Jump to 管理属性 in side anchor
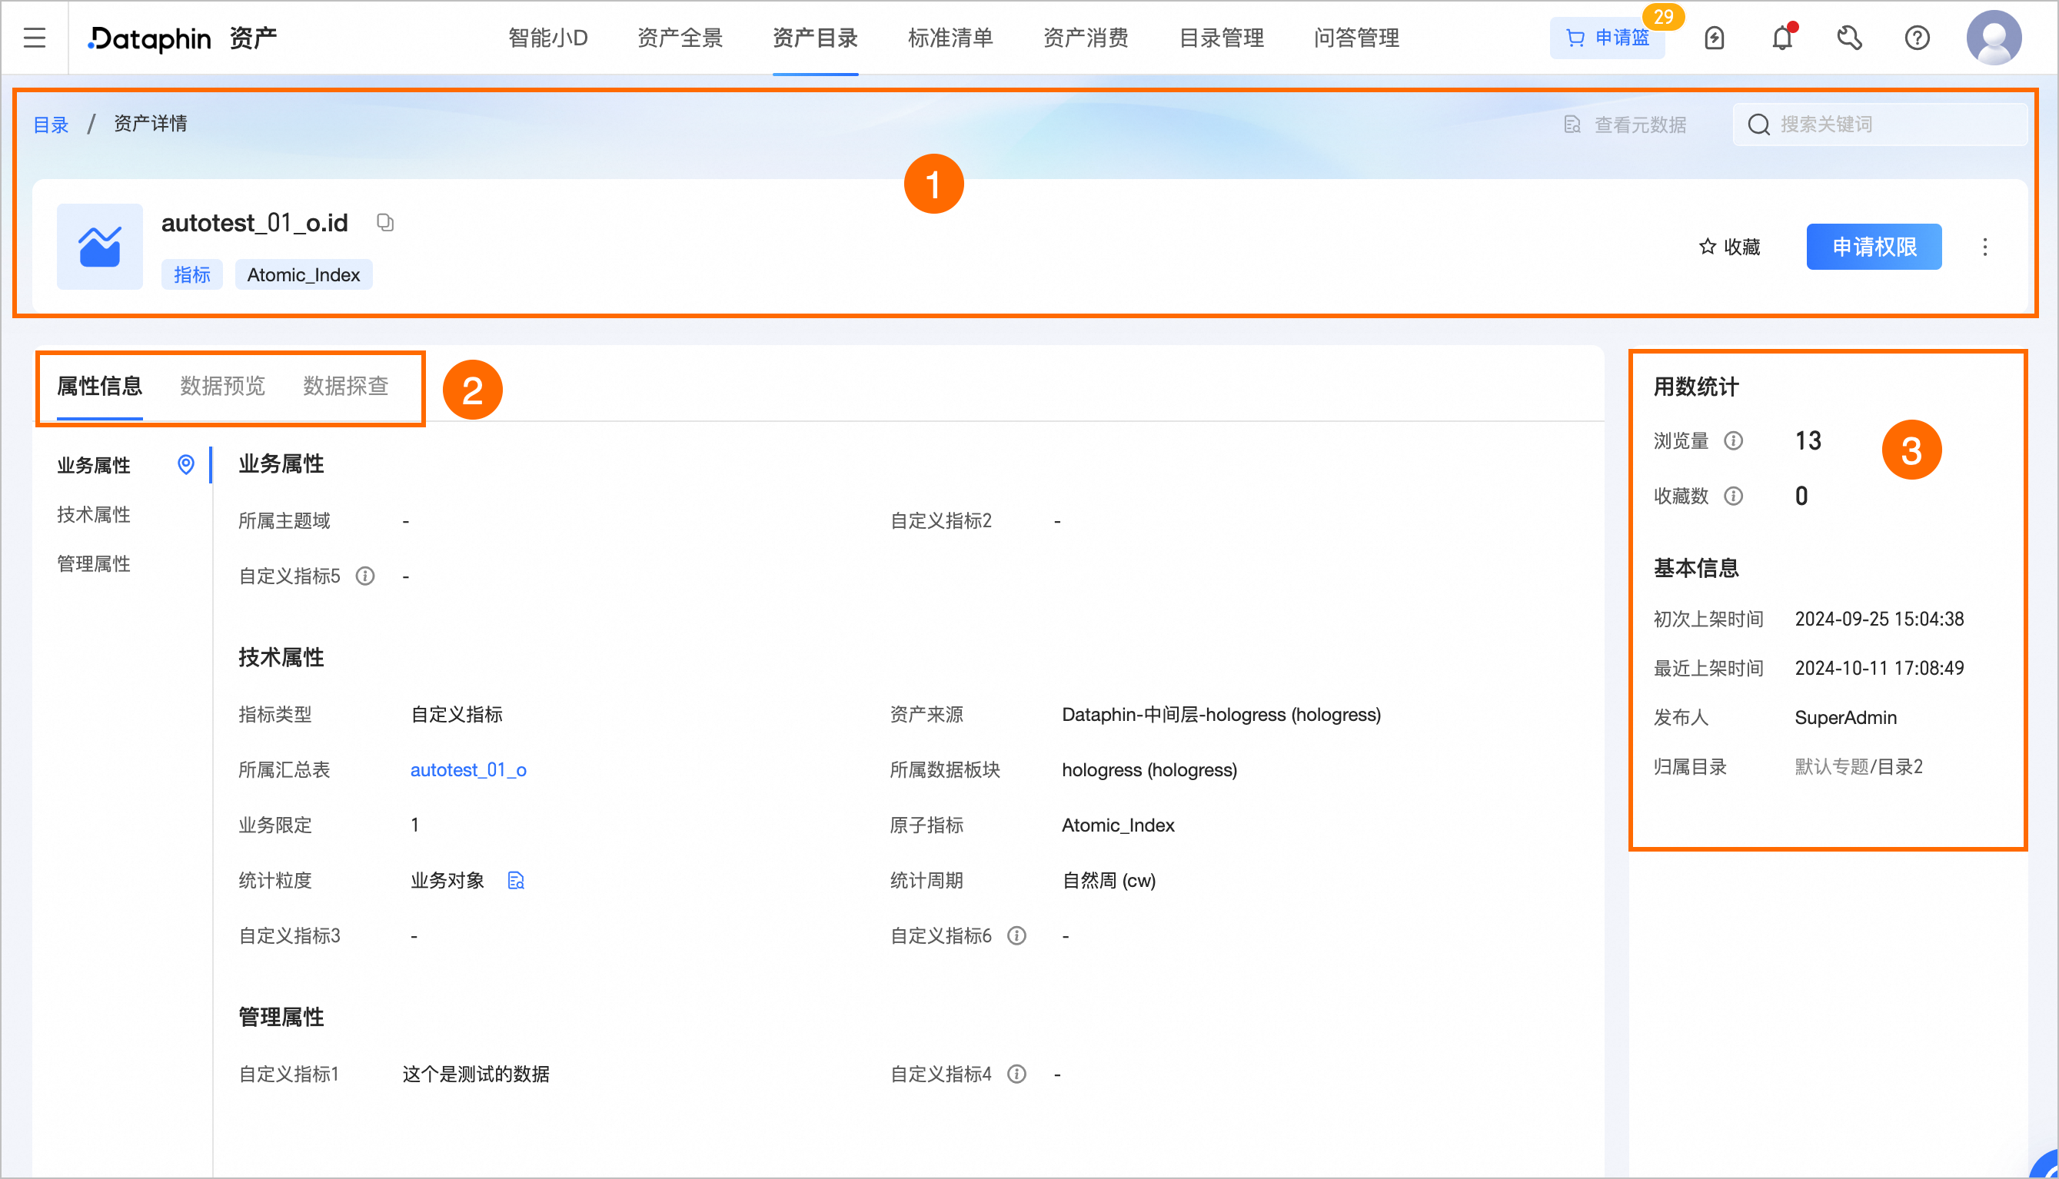This screenshot has height=1179, width=2059. 93,563
